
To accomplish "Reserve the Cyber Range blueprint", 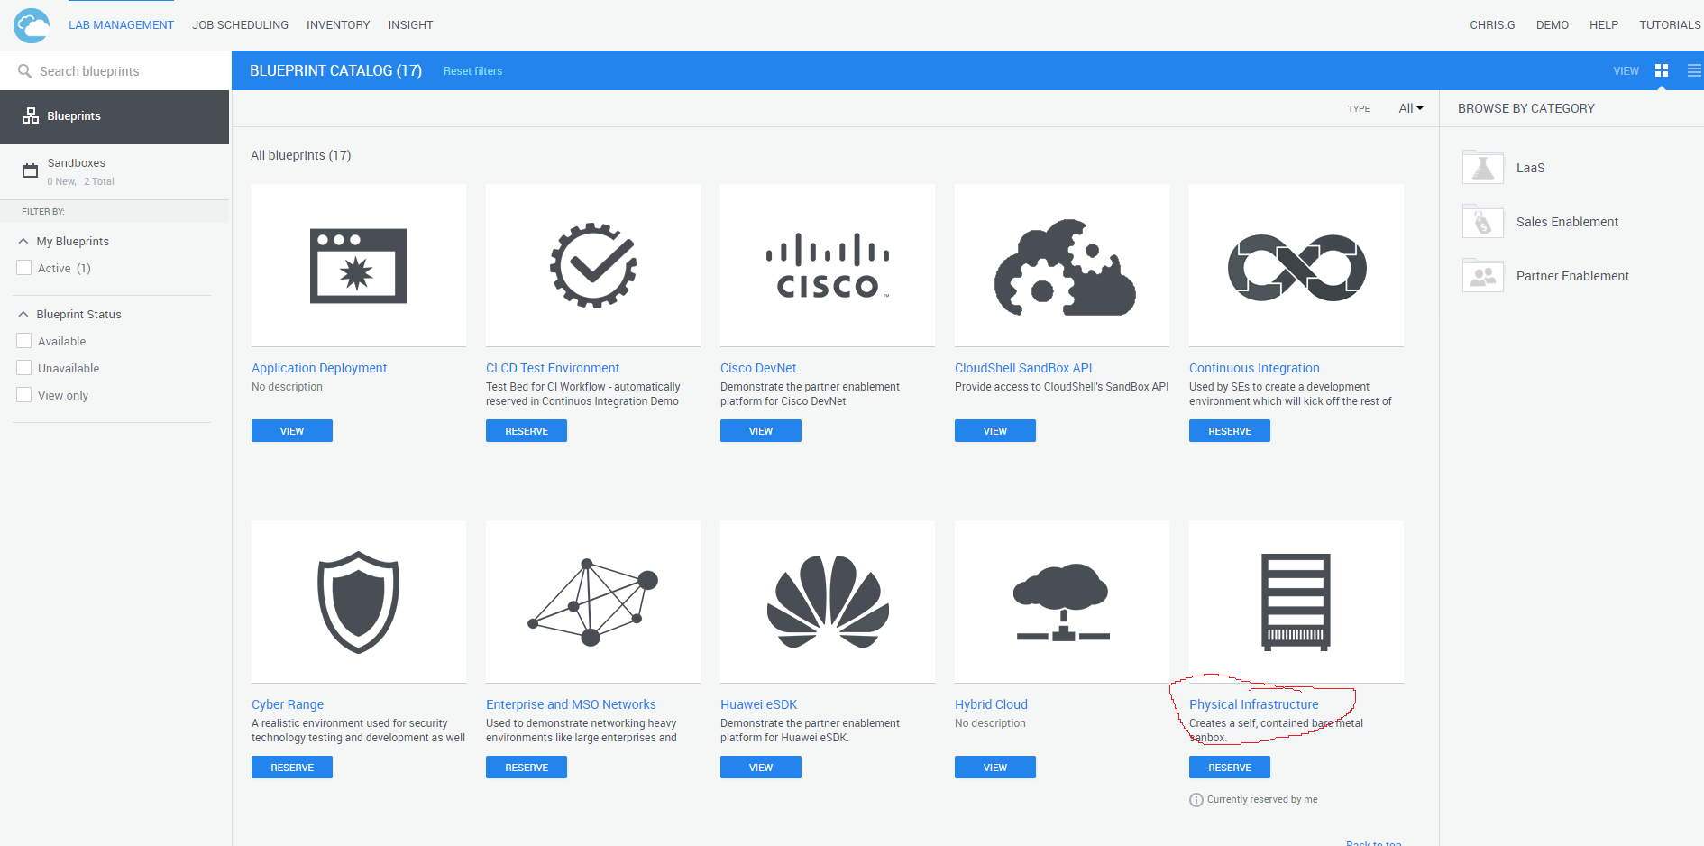I will tap(292, 768).
